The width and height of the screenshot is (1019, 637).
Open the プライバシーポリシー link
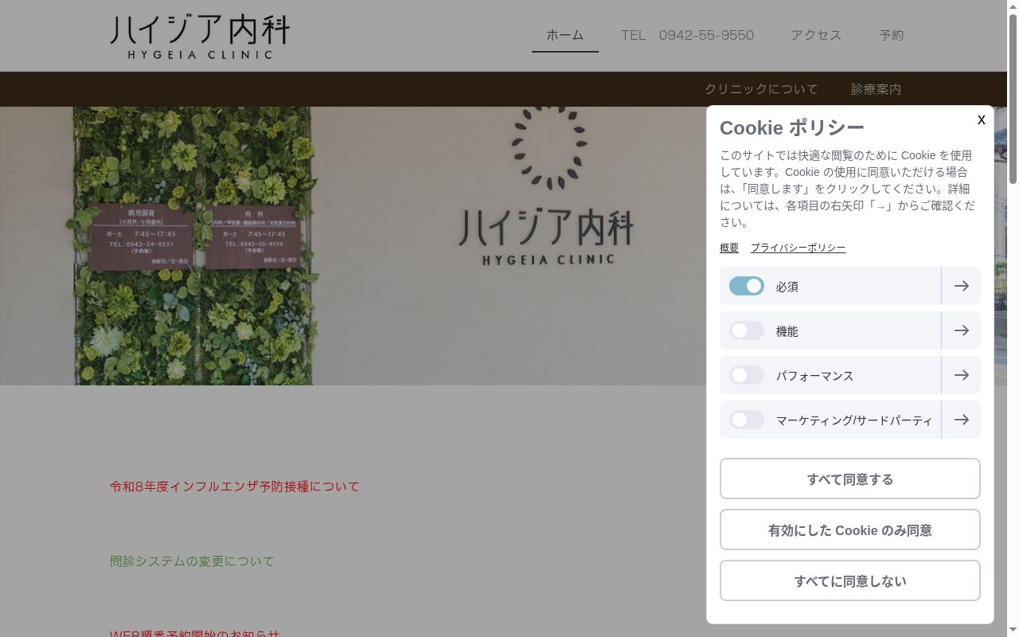pos(798,248)
